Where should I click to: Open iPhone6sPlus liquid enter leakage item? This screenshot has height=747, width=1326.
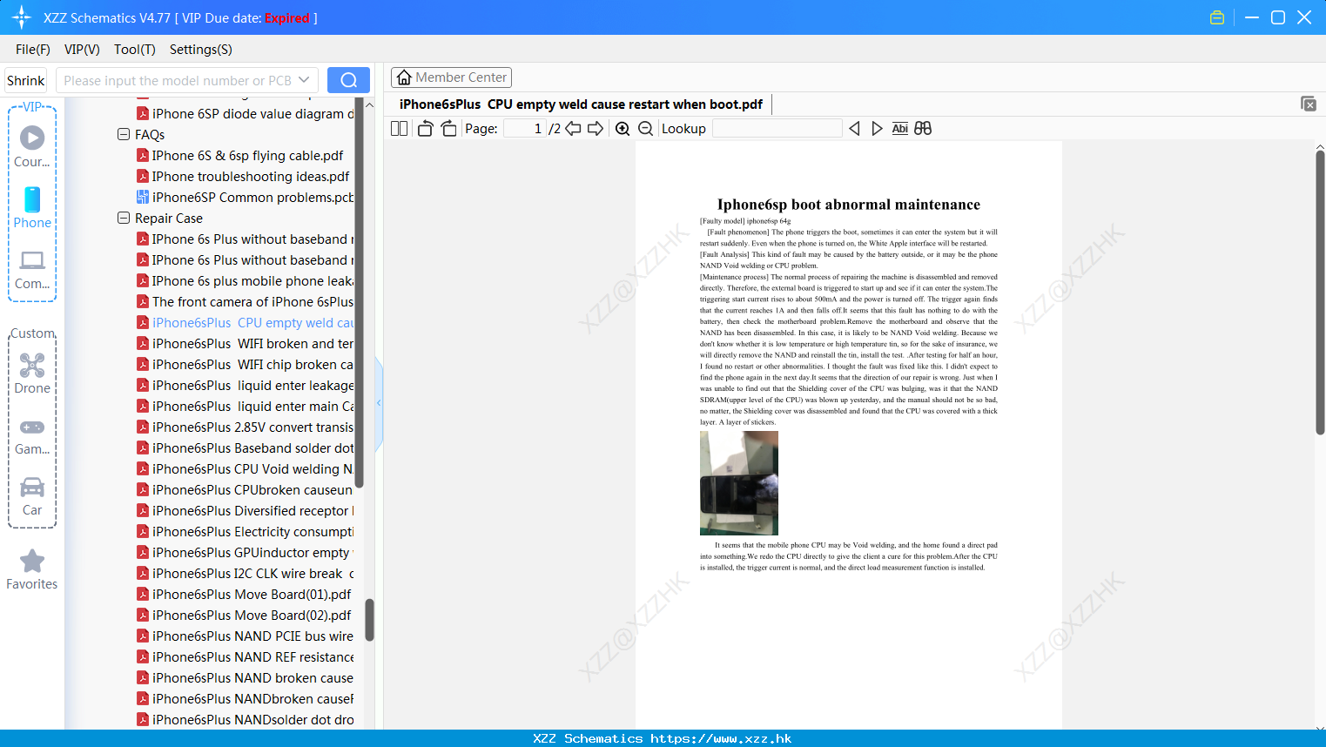pos(246,386)
